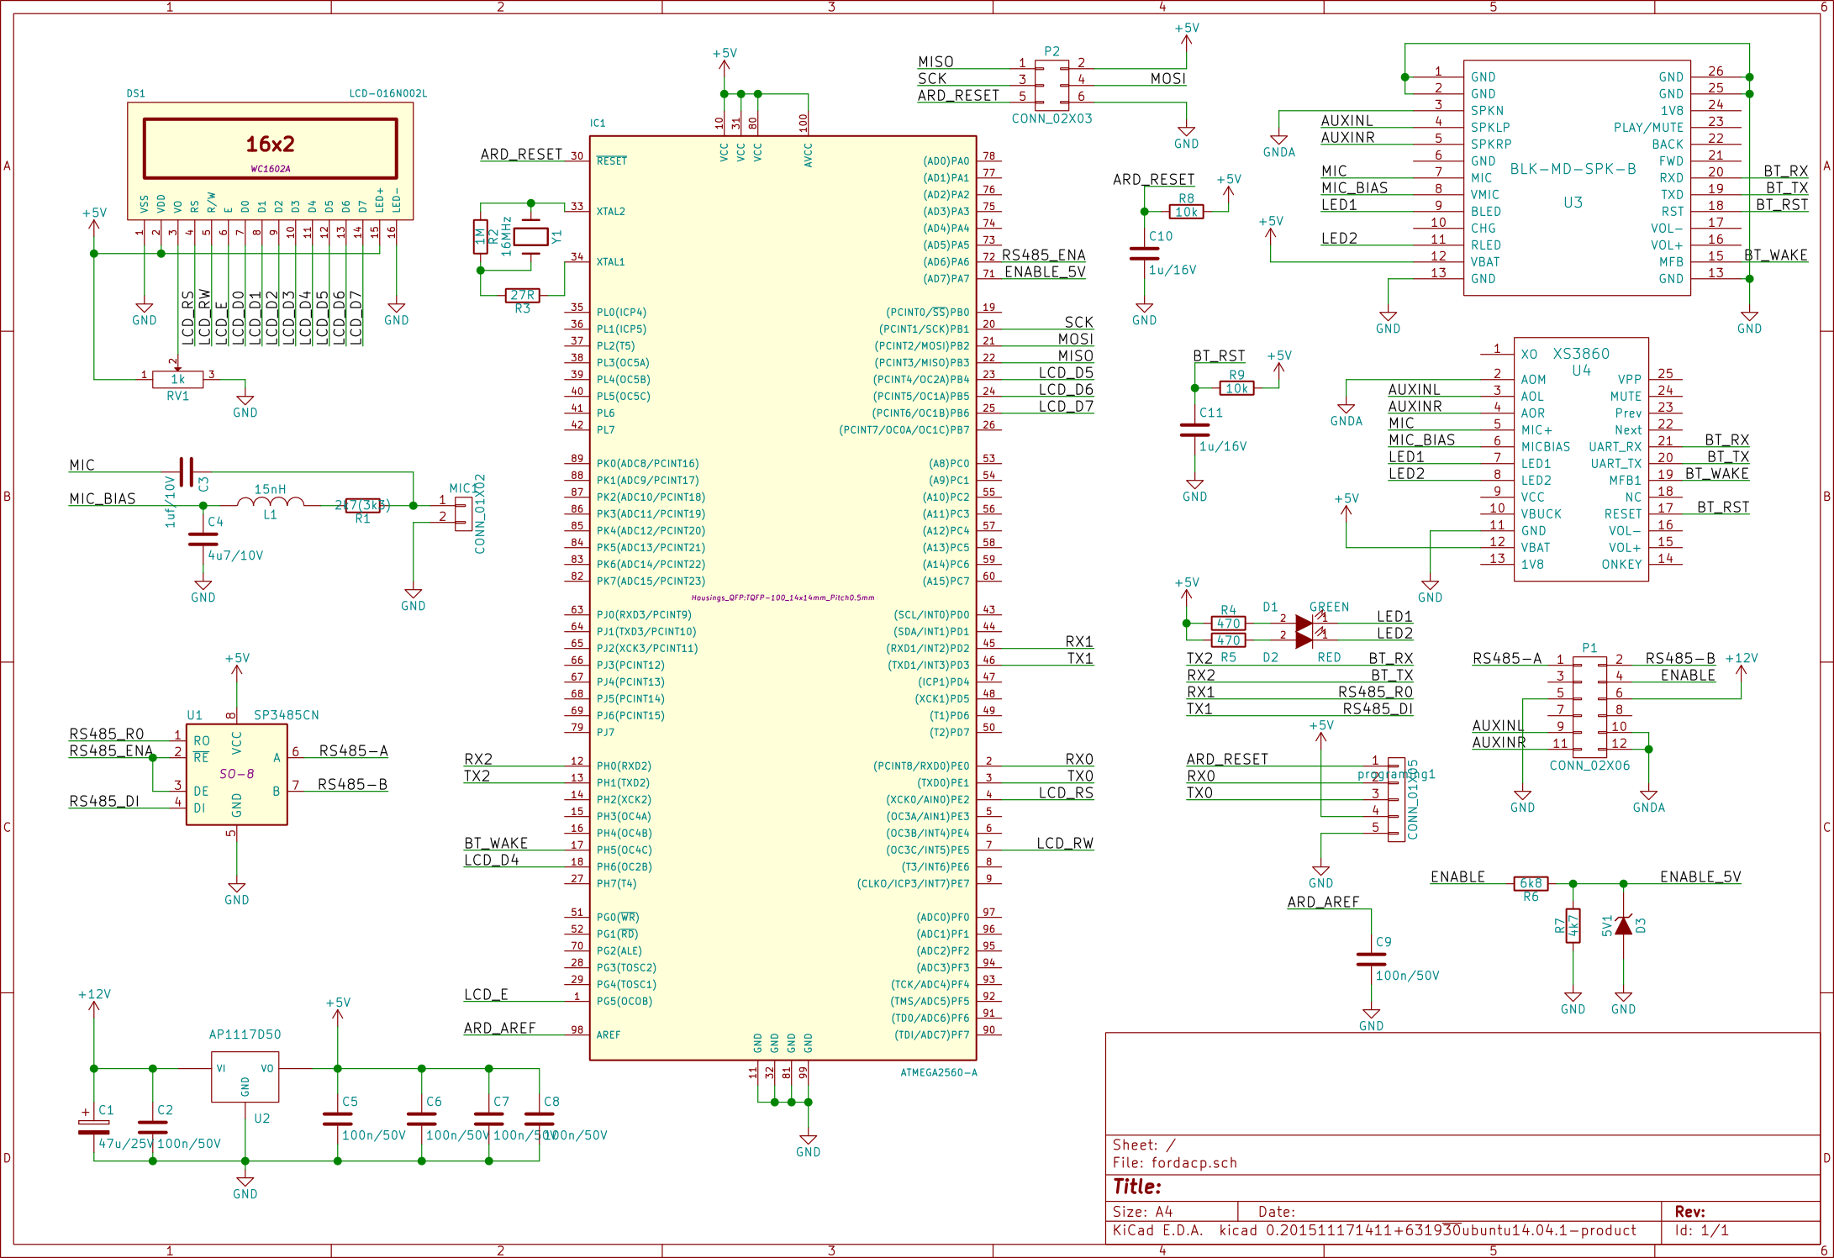The width and height of the screenshot is (1834, 1258).
Task: Select capacitor C10 1u/16V
Action: [x=1144, y=253]
